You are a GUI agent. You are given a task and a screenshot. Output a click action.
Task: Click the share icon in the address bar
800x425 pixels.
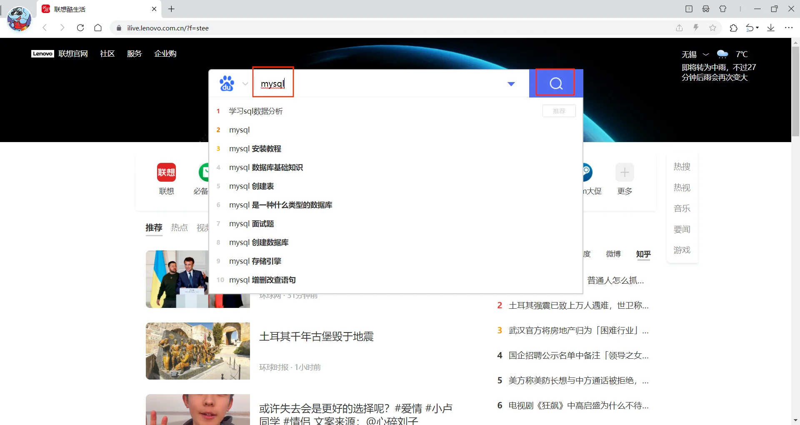click(679, 28)
